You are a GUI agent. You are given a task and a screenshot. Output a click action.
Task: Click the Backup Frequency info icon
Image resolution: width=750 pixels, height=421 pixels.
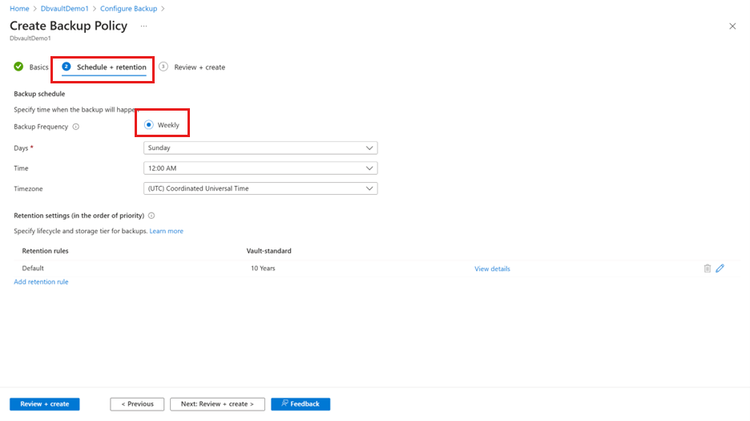(76, 127)
